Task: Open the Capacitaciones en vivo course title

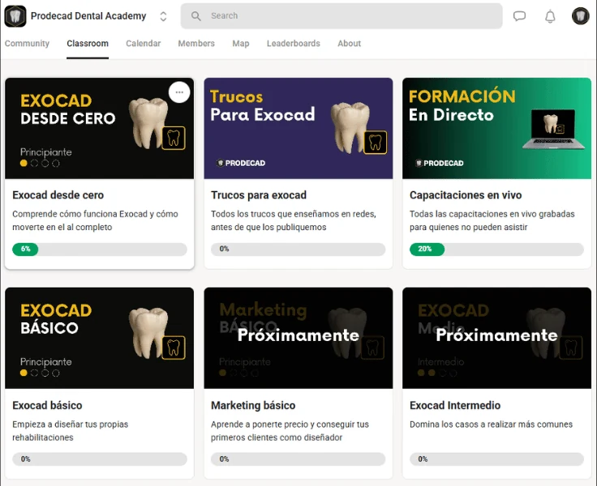Action: pos(466,195)
